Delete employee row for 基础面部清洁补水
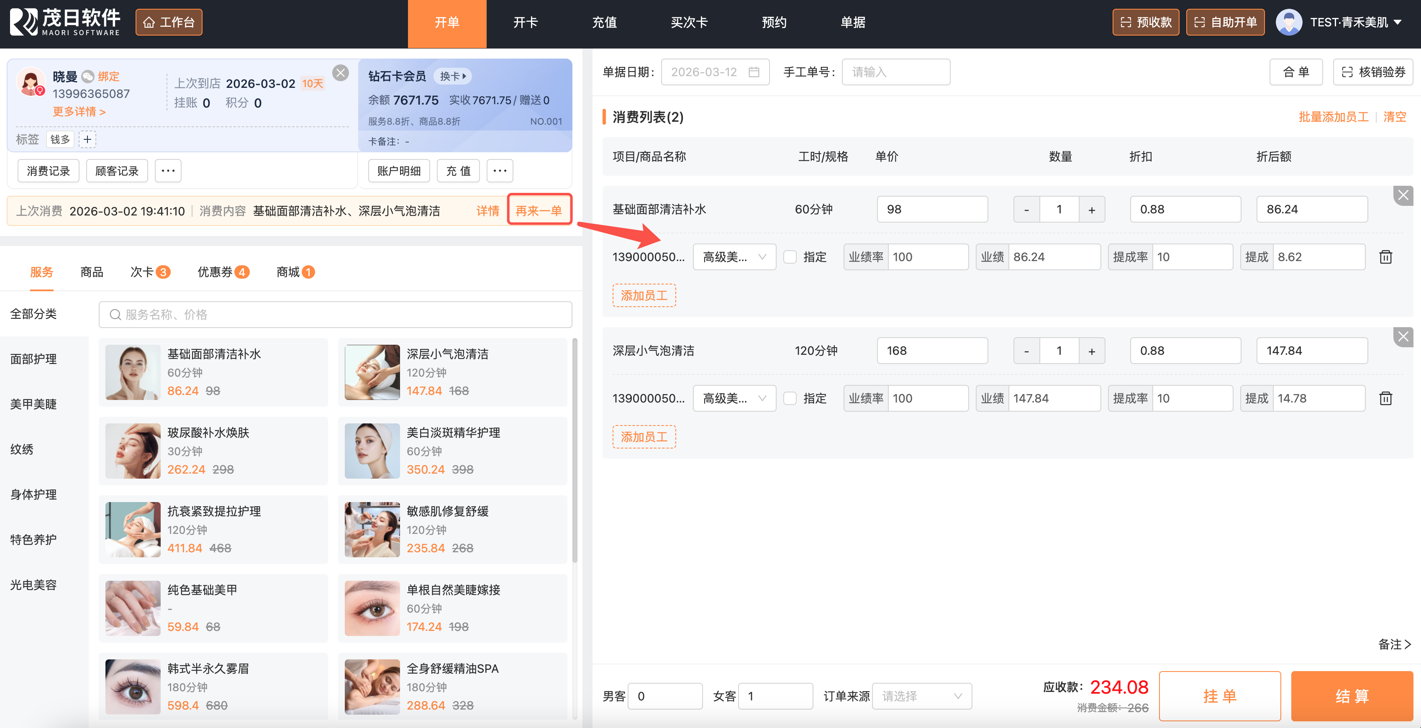 [1385, 257]
